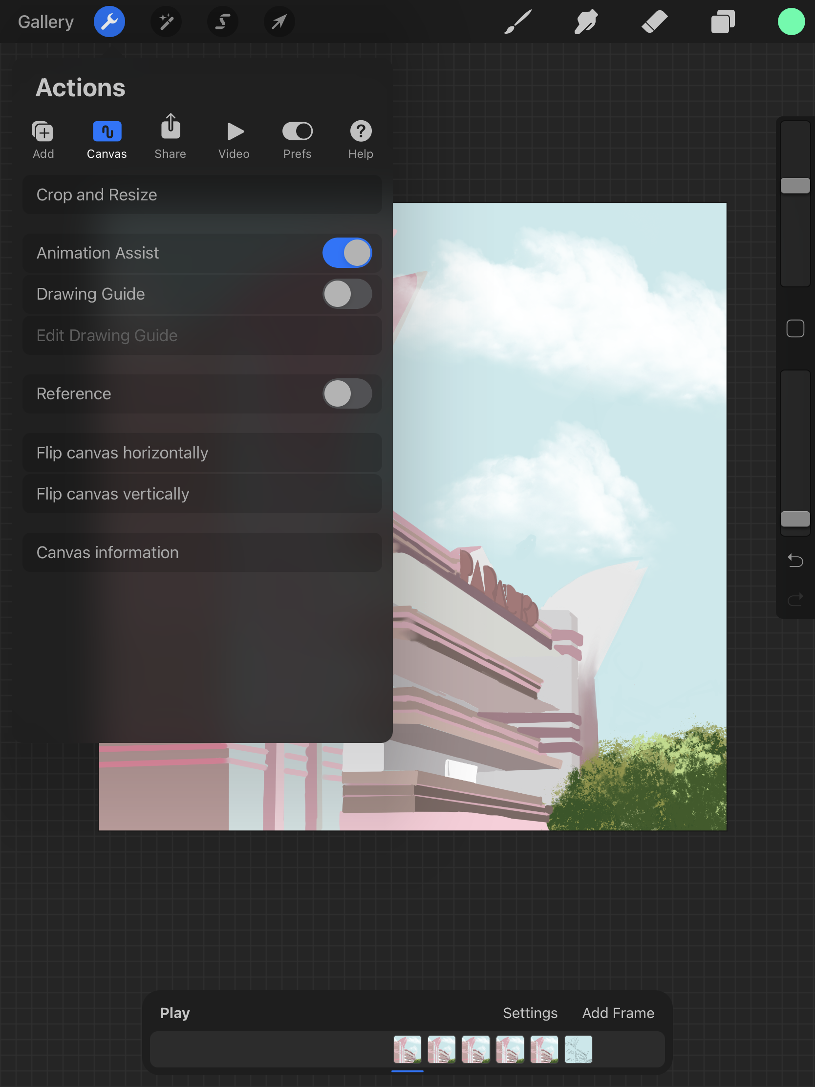Tap the square modify button on sidebar
The height and width of the screenshot is (1087, 815).
point(795,328)
